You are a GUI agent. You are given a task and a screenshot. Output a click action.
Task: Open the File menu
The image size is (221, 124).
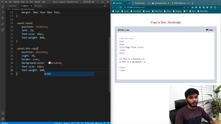pos(6,2)
